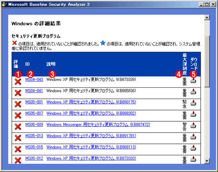
Task: Open KB890175 security update description link
Action: 91,102
